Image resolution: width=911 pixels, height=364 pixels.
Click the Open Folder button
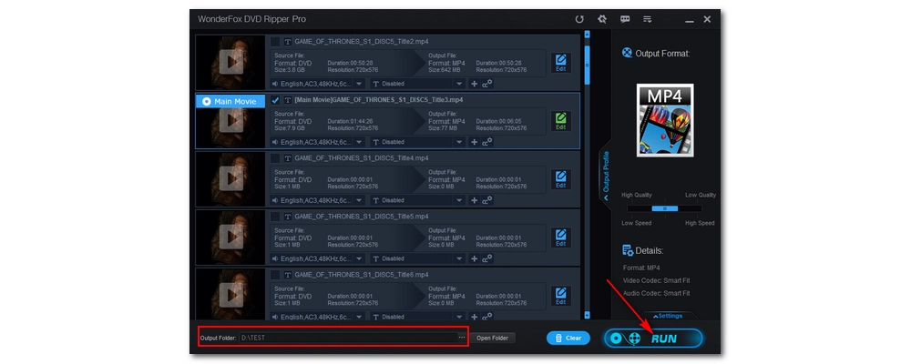493,338
